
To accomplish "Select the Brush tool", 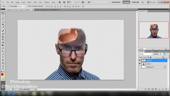I will tap(3, 34).
